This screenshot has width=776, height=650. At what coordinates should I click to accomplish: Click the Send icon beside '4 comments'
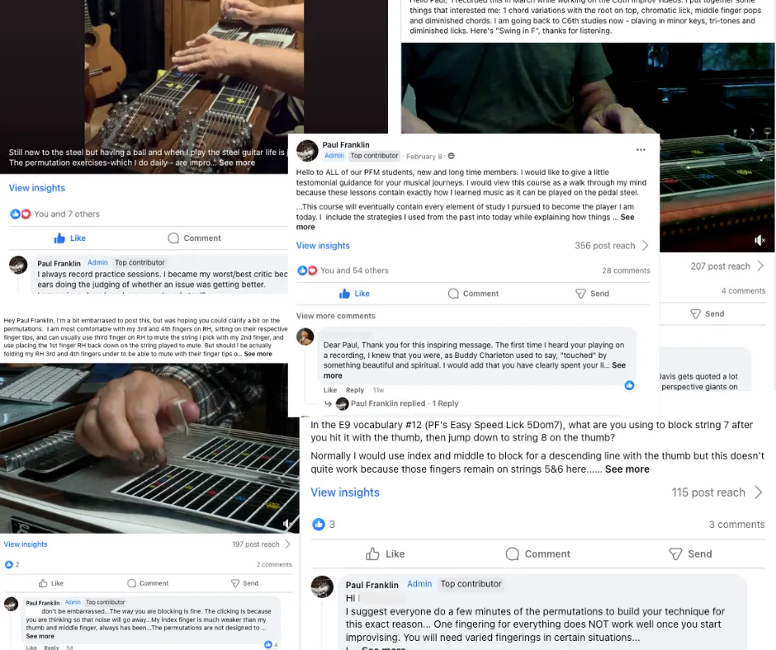pyautogui.click(x=695, y=314)
